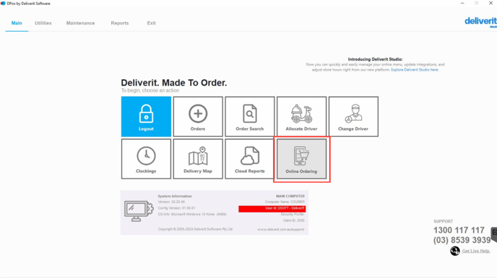Open the Order Search tile
This screenshot has width=497, height=278.
(x=250, y=117)
